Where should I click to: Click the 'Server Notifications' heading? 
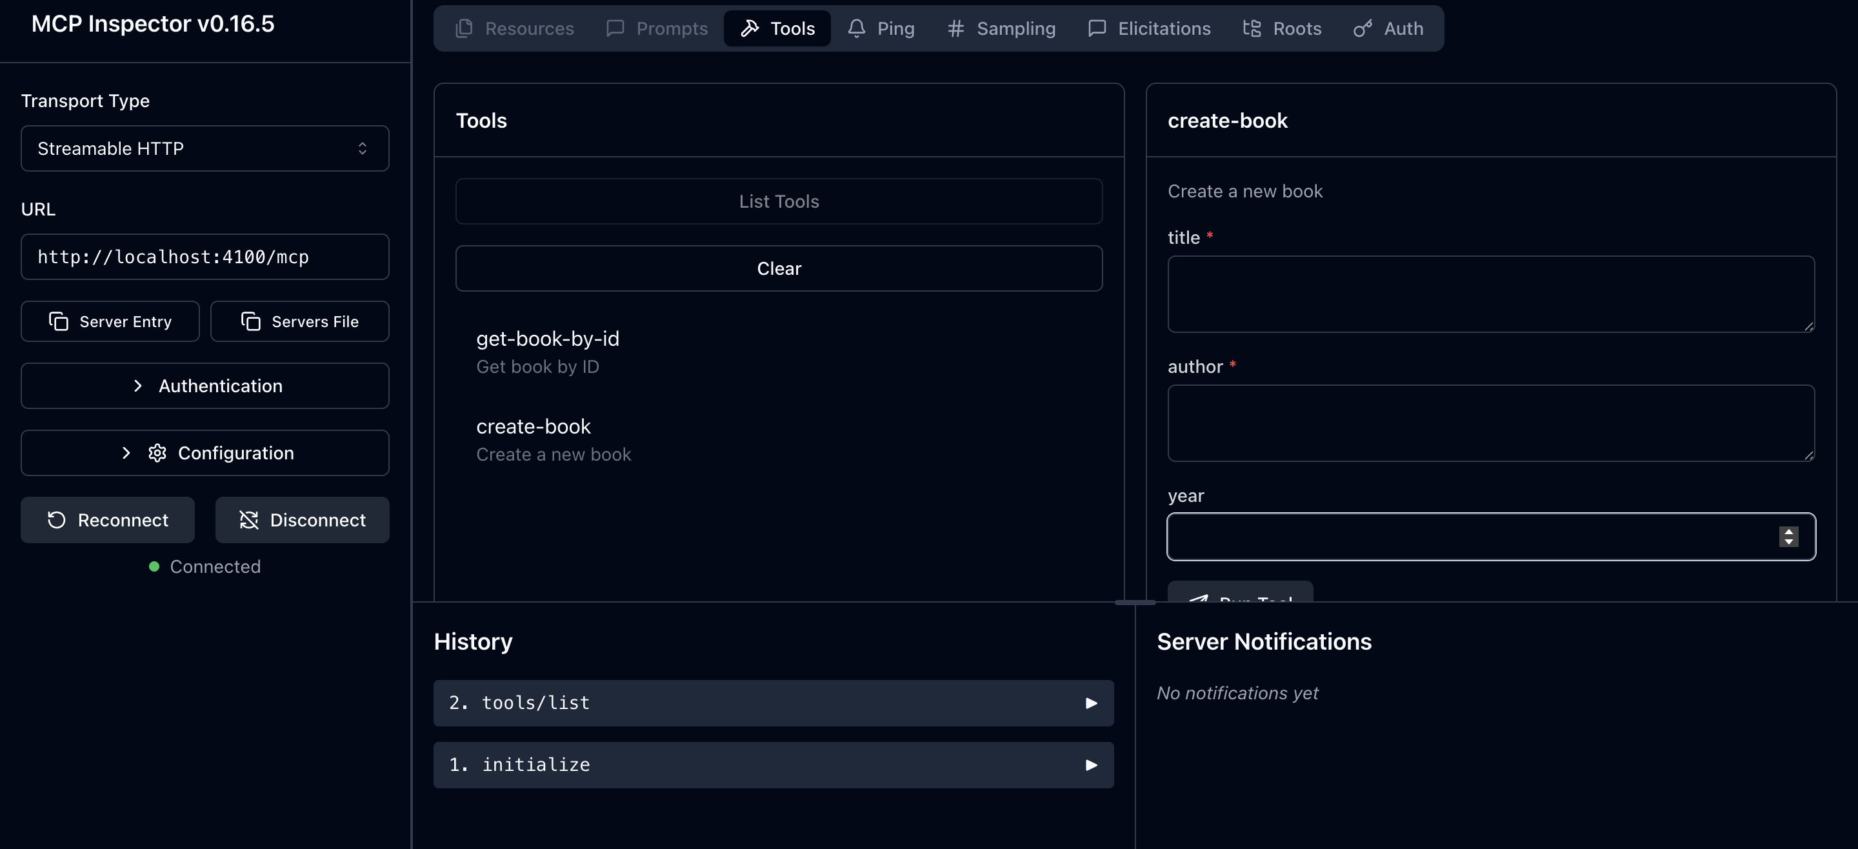click(x=1264, y=642)
